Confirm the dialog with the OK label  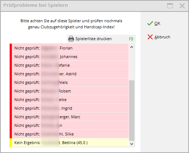[157, 23]
